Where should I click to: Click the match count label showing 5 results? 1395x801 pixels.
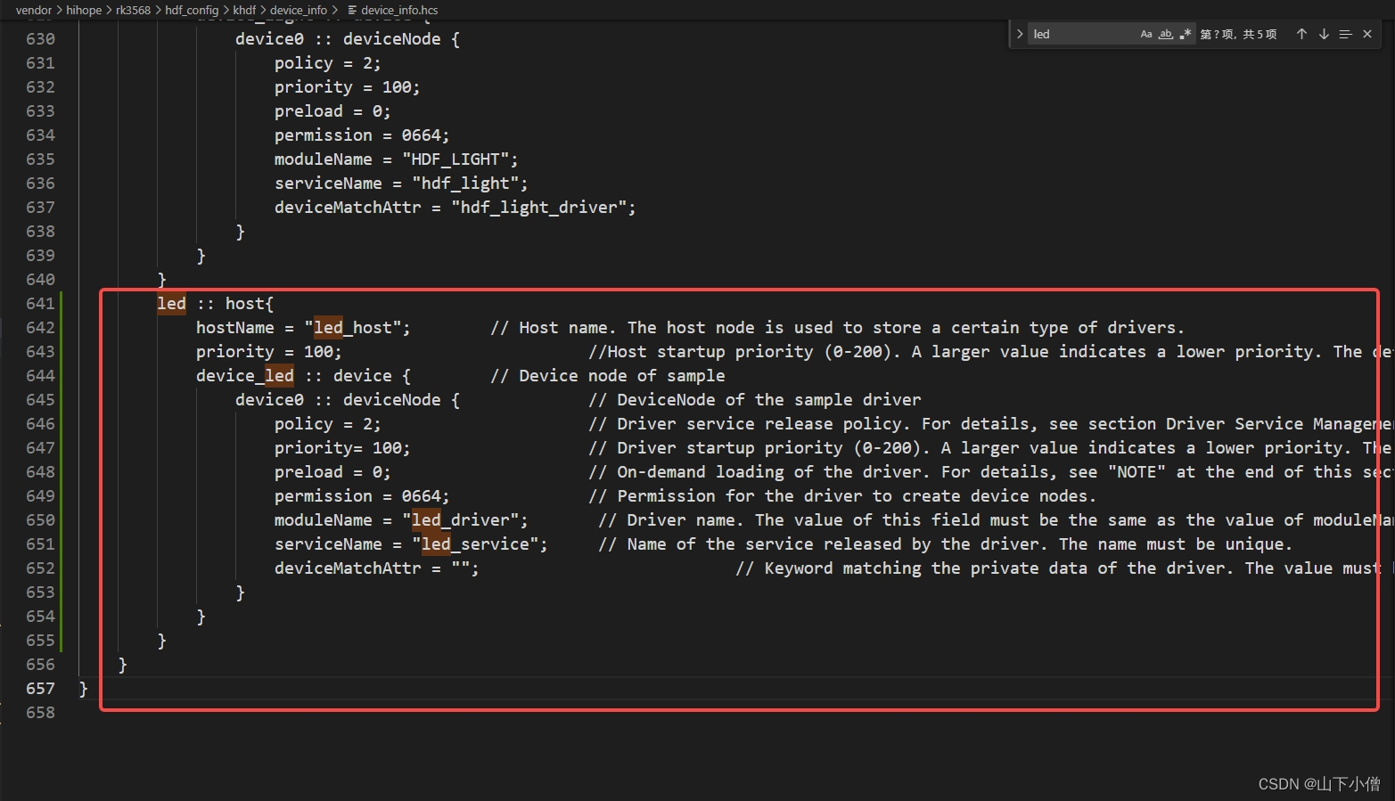pyautogui.click(x=1239, y=33)
